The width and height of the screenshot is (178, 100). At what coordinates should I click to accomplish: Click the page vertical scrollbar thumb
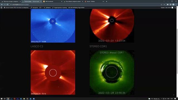coord(177,51)
